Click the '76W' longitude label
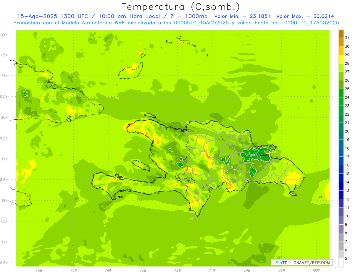Viewport: 355px width, 274px height. click(39, 270)
